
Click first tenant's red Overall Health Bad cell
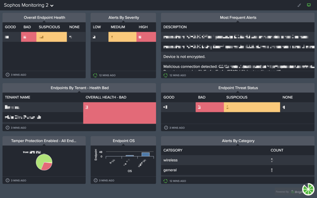119,107
